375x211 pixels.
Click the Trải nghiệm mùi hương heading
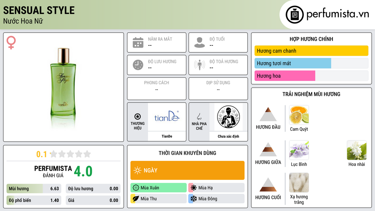[x=311, y=94]
